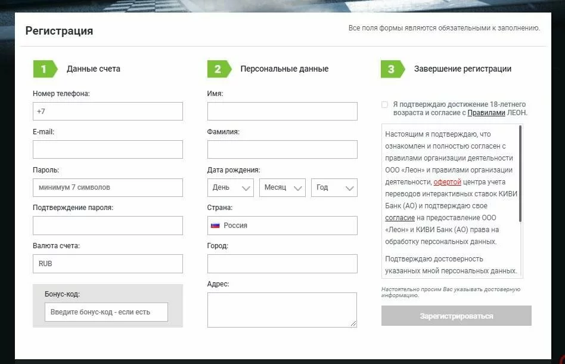This screenshot has height=364, width=565.
Task: Select the Страна country field showing Россия
Action: (282, 226)
